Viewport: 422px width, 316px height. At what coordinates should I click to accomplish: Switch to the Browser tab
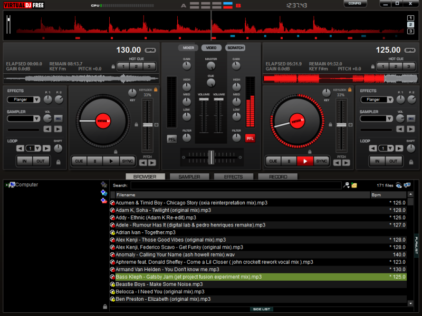(145, 176)
